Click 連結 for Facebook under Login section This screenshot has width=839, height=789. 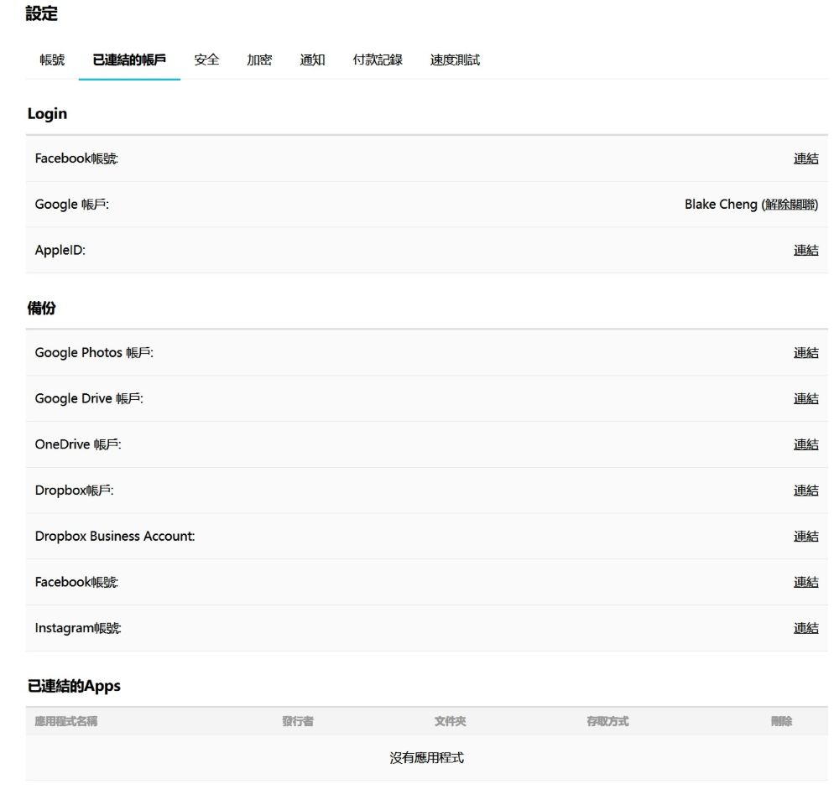pos(805,158)
